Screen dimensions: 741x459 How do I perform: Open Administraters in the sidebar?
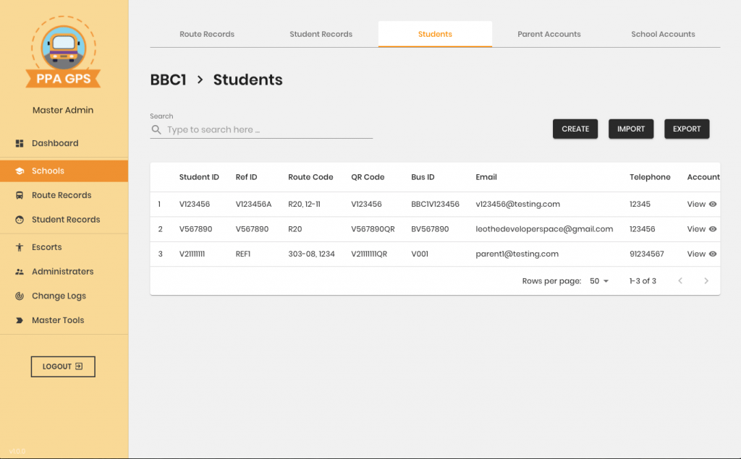point(64,272)
